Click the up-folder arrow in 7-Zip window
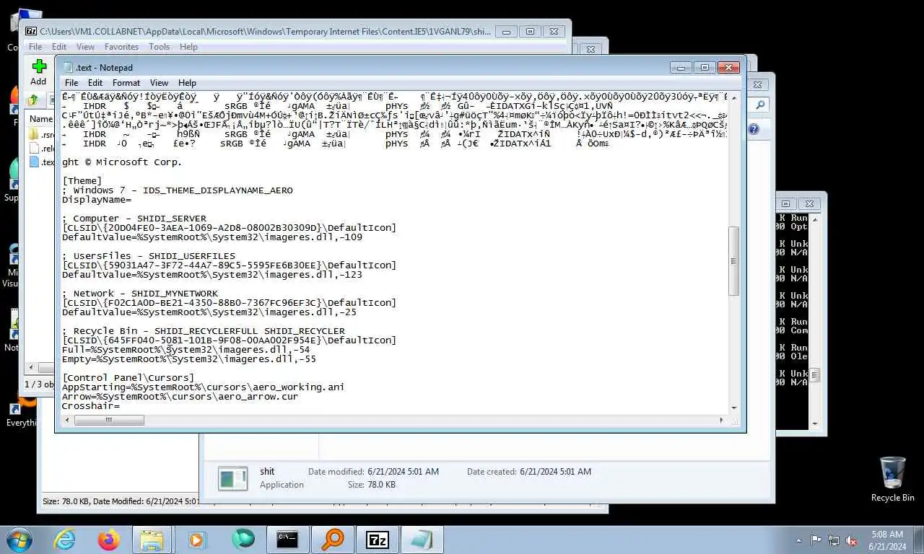Viewport: 924px width, 554px height. click(32, 100)
